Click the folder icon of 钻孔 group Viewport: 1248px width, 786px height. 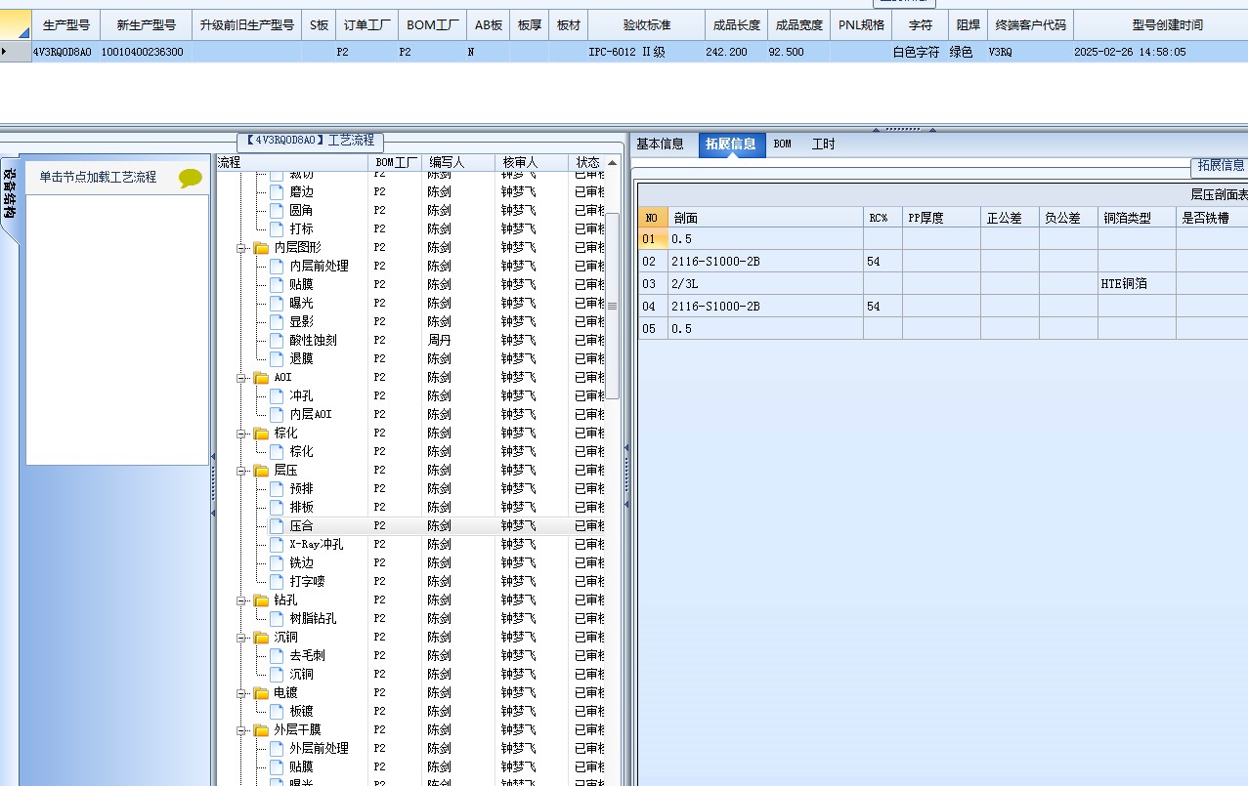tap(262, 600)
